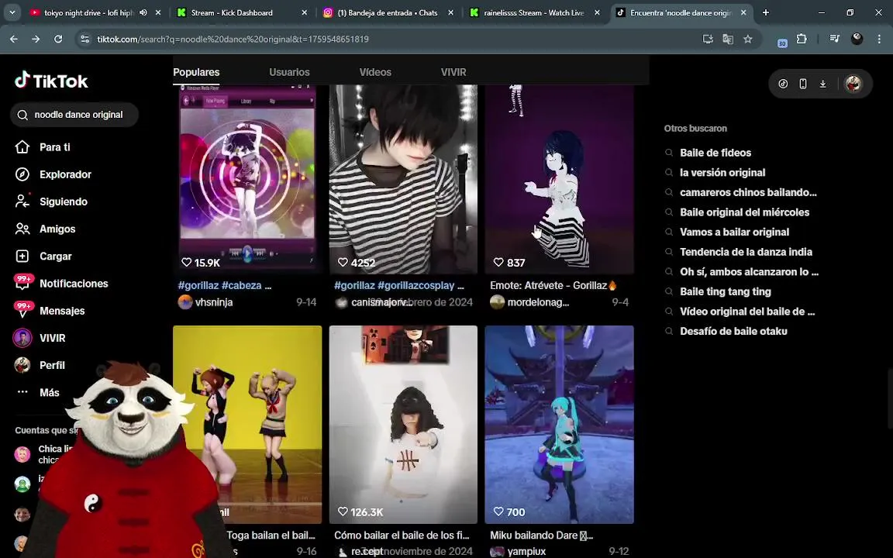
Task: Click desktop app download icon
Action: coord(823,84)
